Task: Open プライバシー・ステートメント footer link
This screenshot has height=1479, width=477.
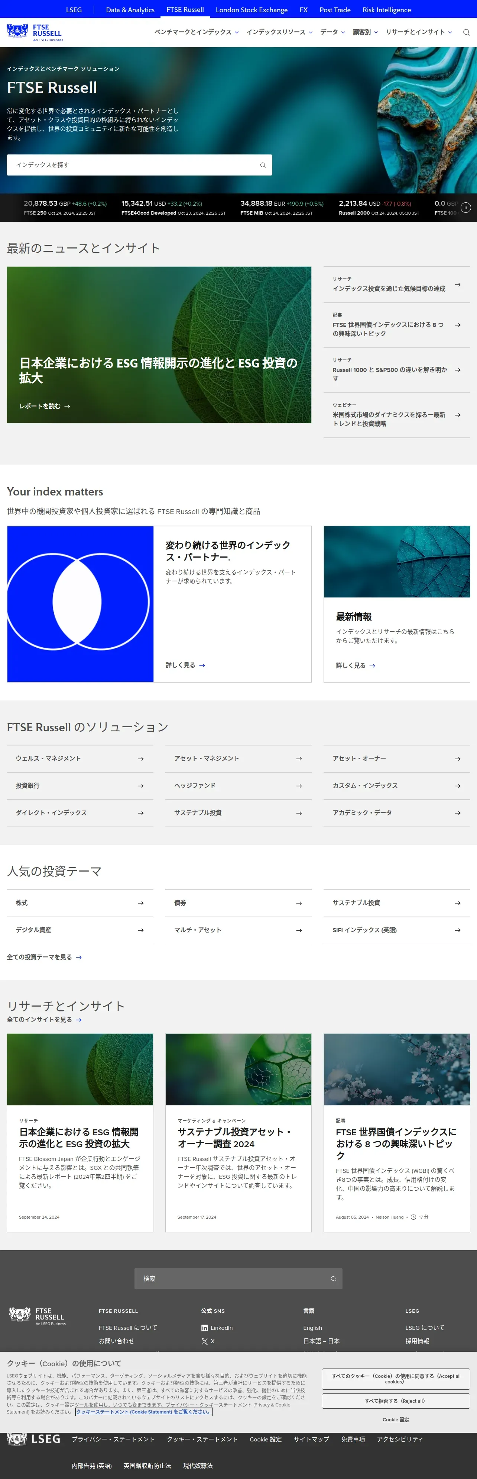Action: tap(113, 1439)
